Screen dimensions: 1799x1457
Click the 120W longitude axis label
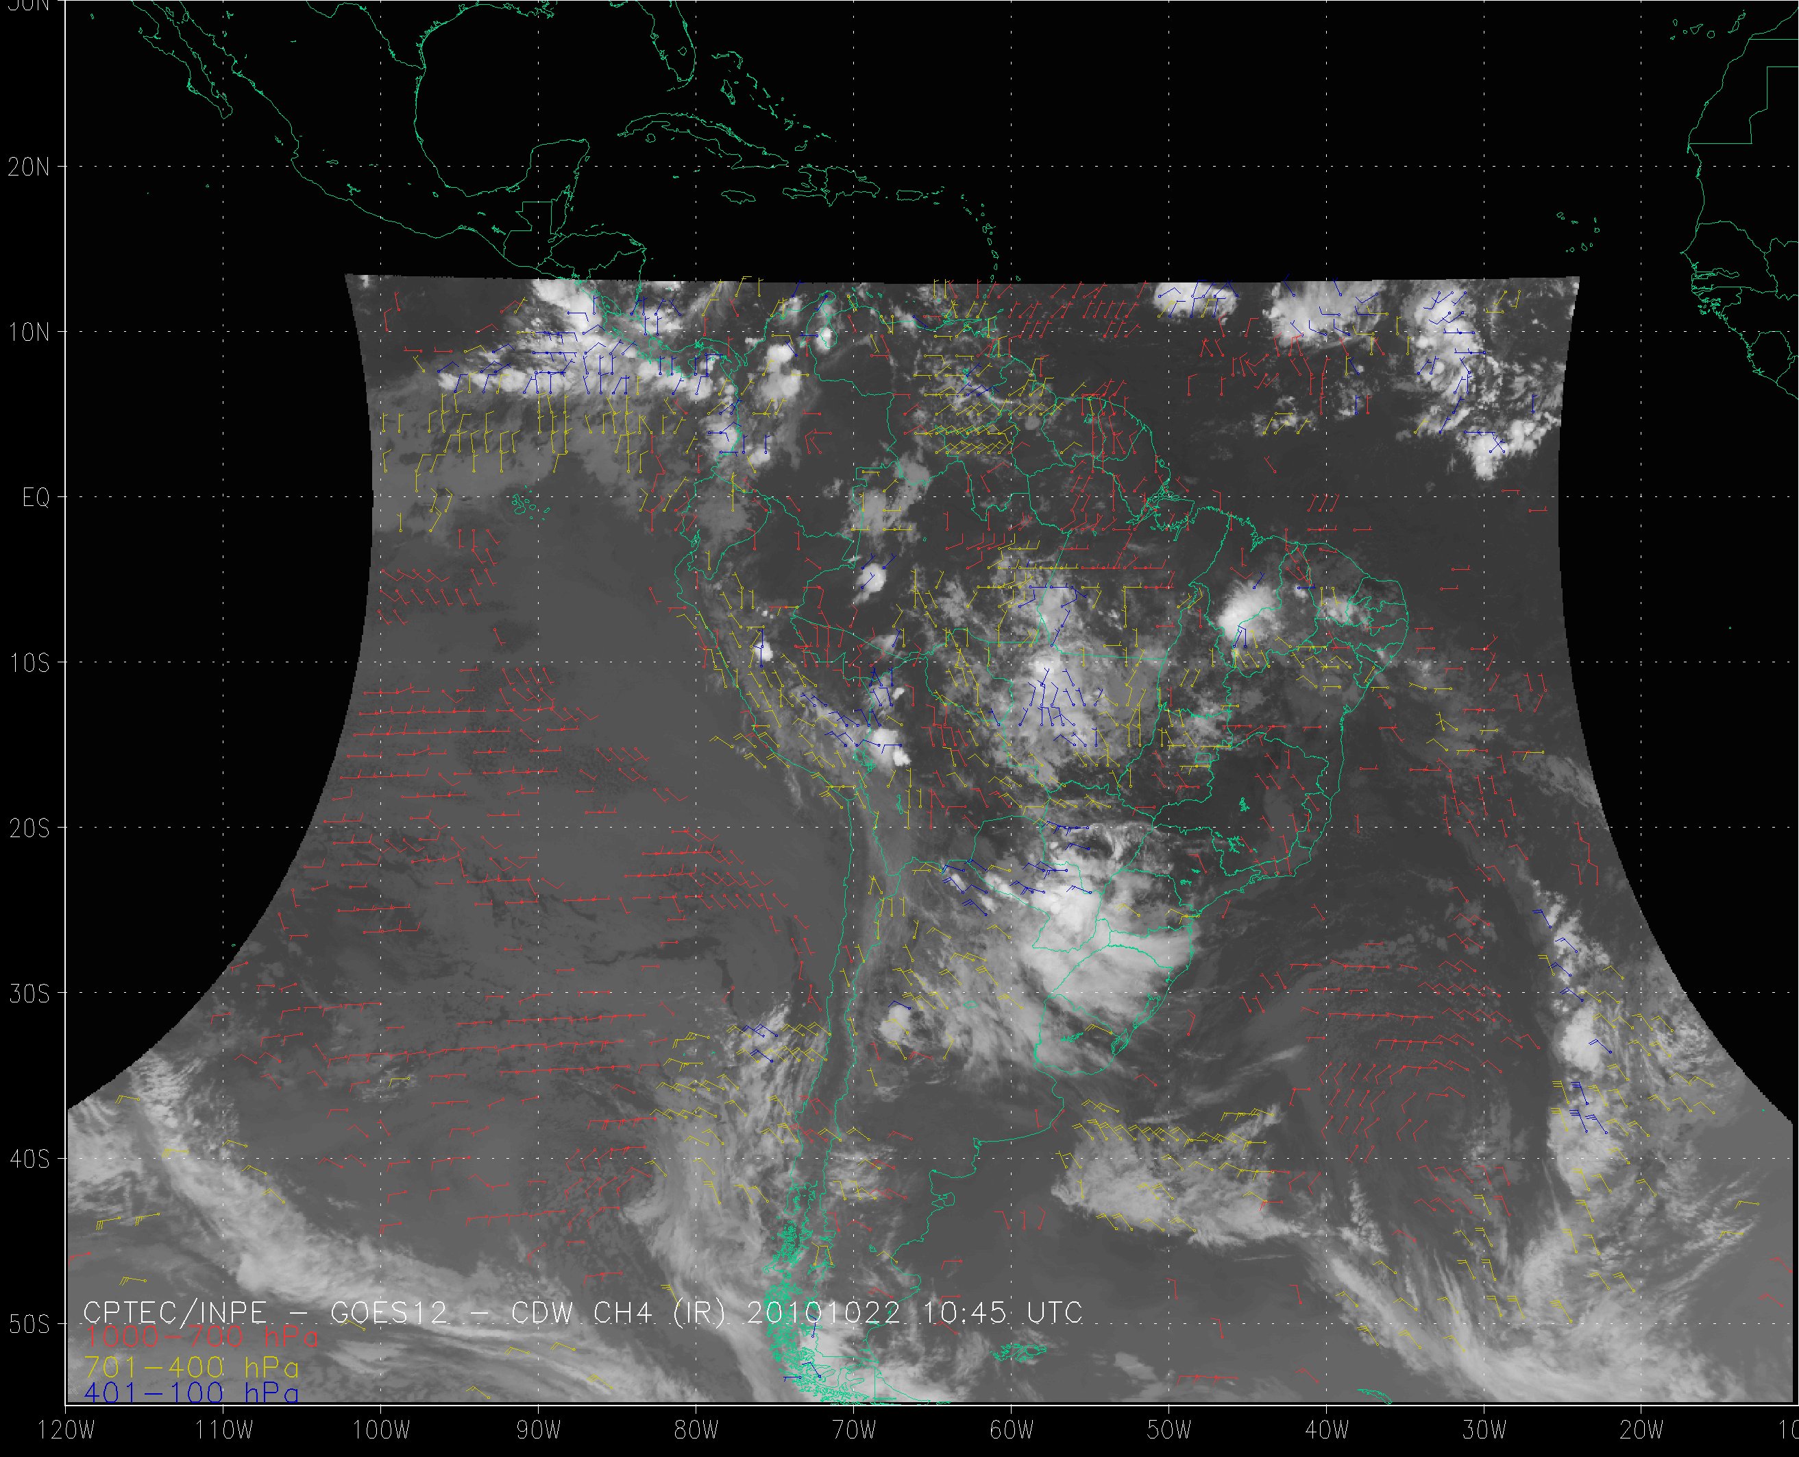[x=68, y=1431]
